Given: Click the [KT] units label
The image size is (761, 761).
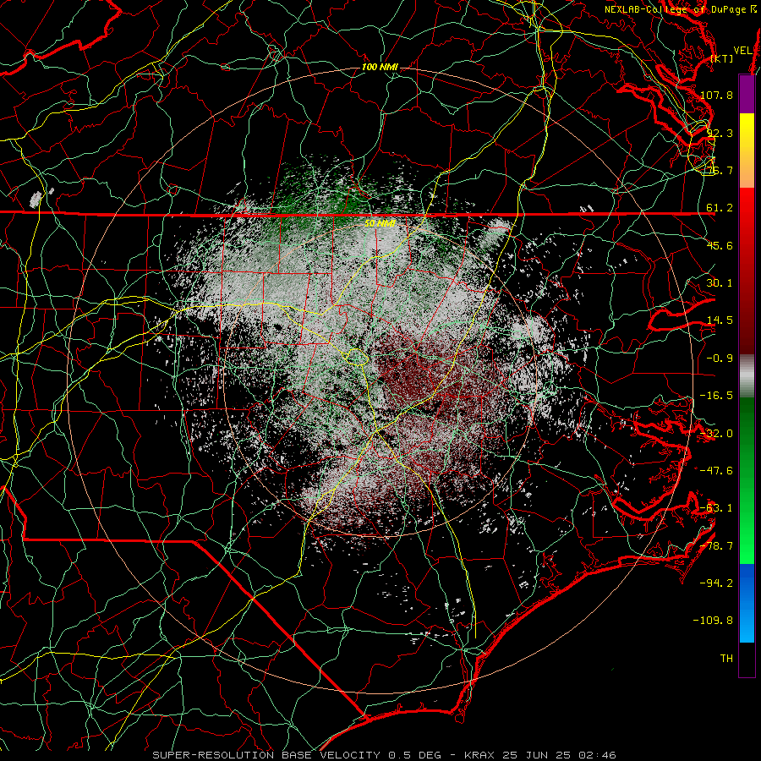Looking at the screenshot, I should tap(722, 58).
